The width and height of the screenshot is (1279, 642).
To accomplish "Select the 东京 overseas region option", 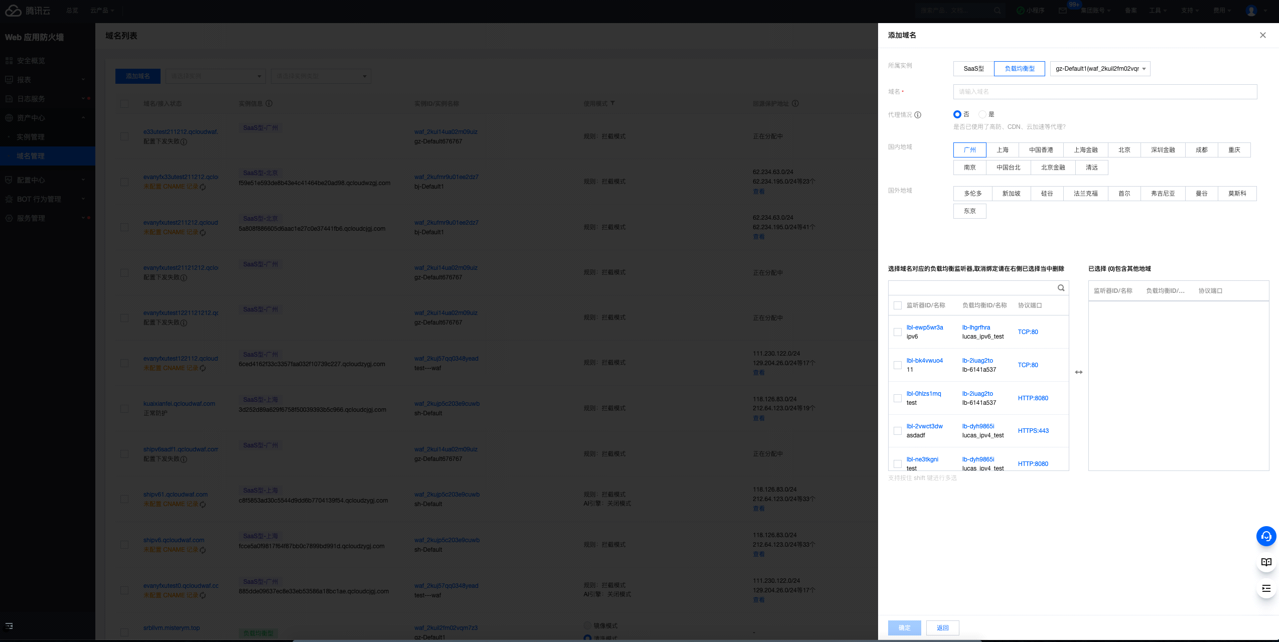I will (x=969, y=211).
